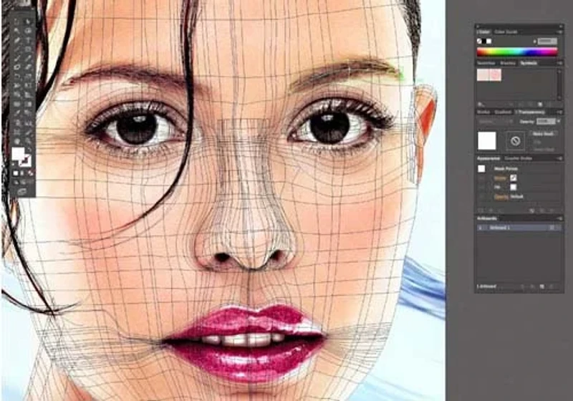Click New Artboard icon in Artboards panel
The image size is (573, 401).
pyautogui.click(x=542, y=286)
